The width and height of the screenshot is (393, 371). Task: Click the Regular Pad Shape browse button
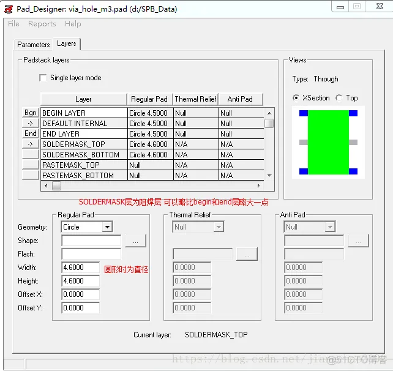tap(135, 241)
